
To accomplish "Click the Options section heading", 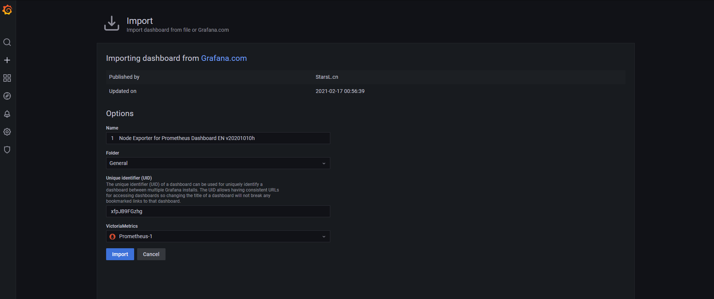I will [120, 113].
